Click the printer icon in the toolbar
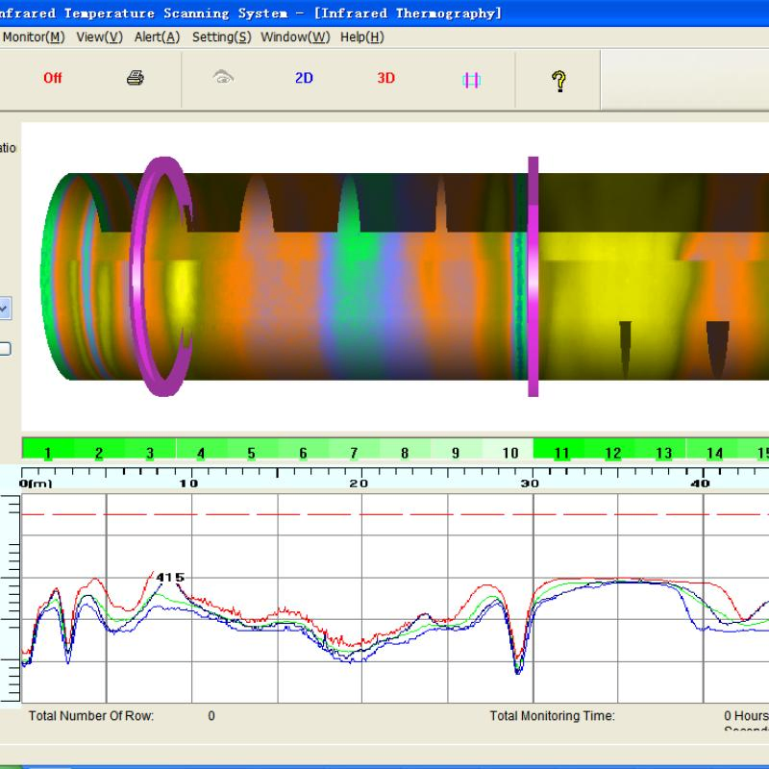The image size is (769, 769). click(135, 78)
